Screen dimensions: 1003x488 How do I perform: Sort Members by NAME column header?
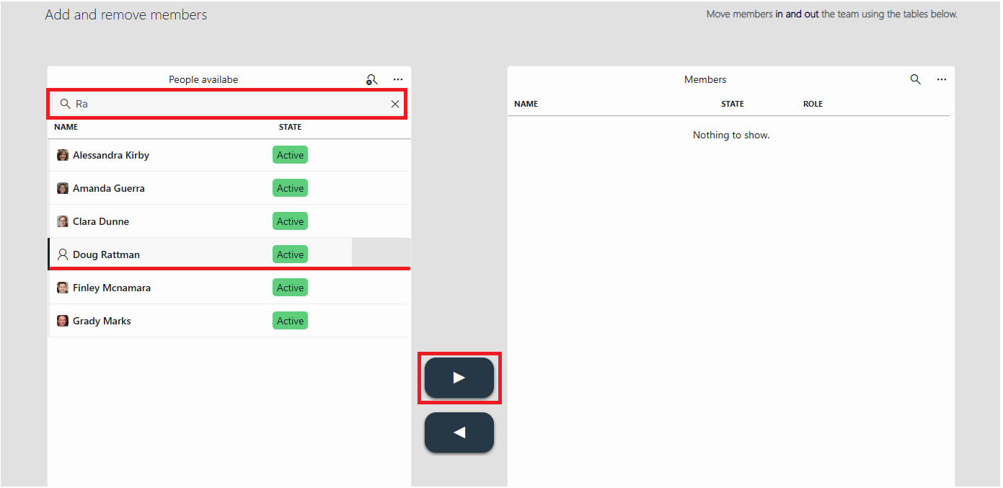[526, 104]
